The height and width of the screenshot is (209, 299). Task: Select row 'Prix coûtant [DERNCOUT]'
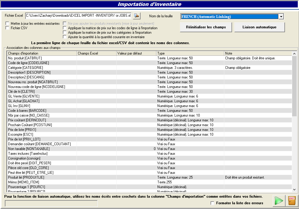(149, 120)
